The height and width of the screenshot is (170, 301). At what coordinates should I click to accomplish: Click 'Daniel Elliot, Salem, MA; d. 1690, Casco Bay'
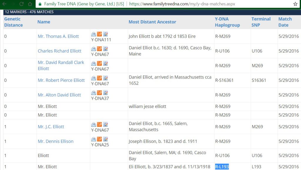tap(167, 156)
